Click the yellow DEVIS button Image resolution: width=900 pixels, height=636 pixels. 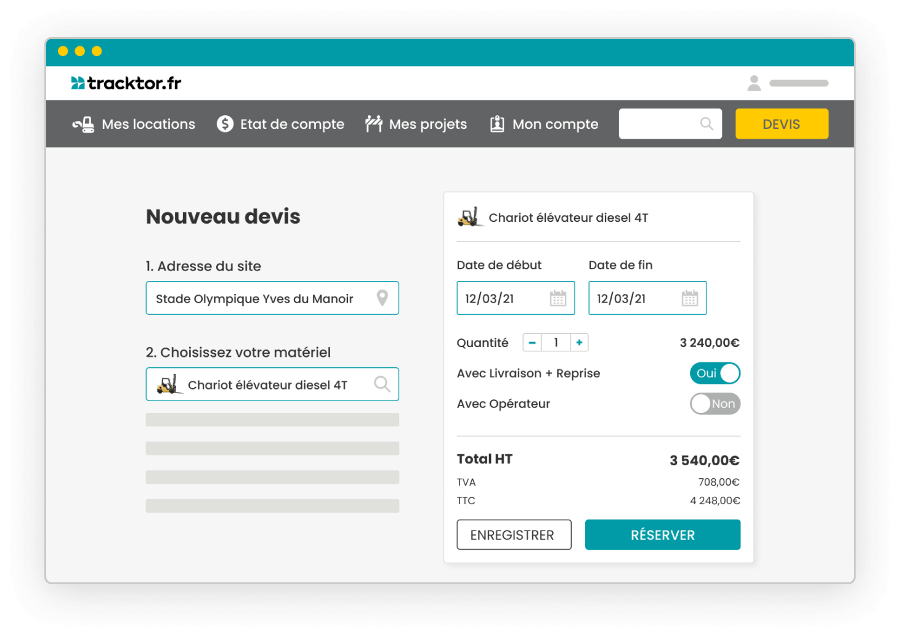click(x=782, y=124)
